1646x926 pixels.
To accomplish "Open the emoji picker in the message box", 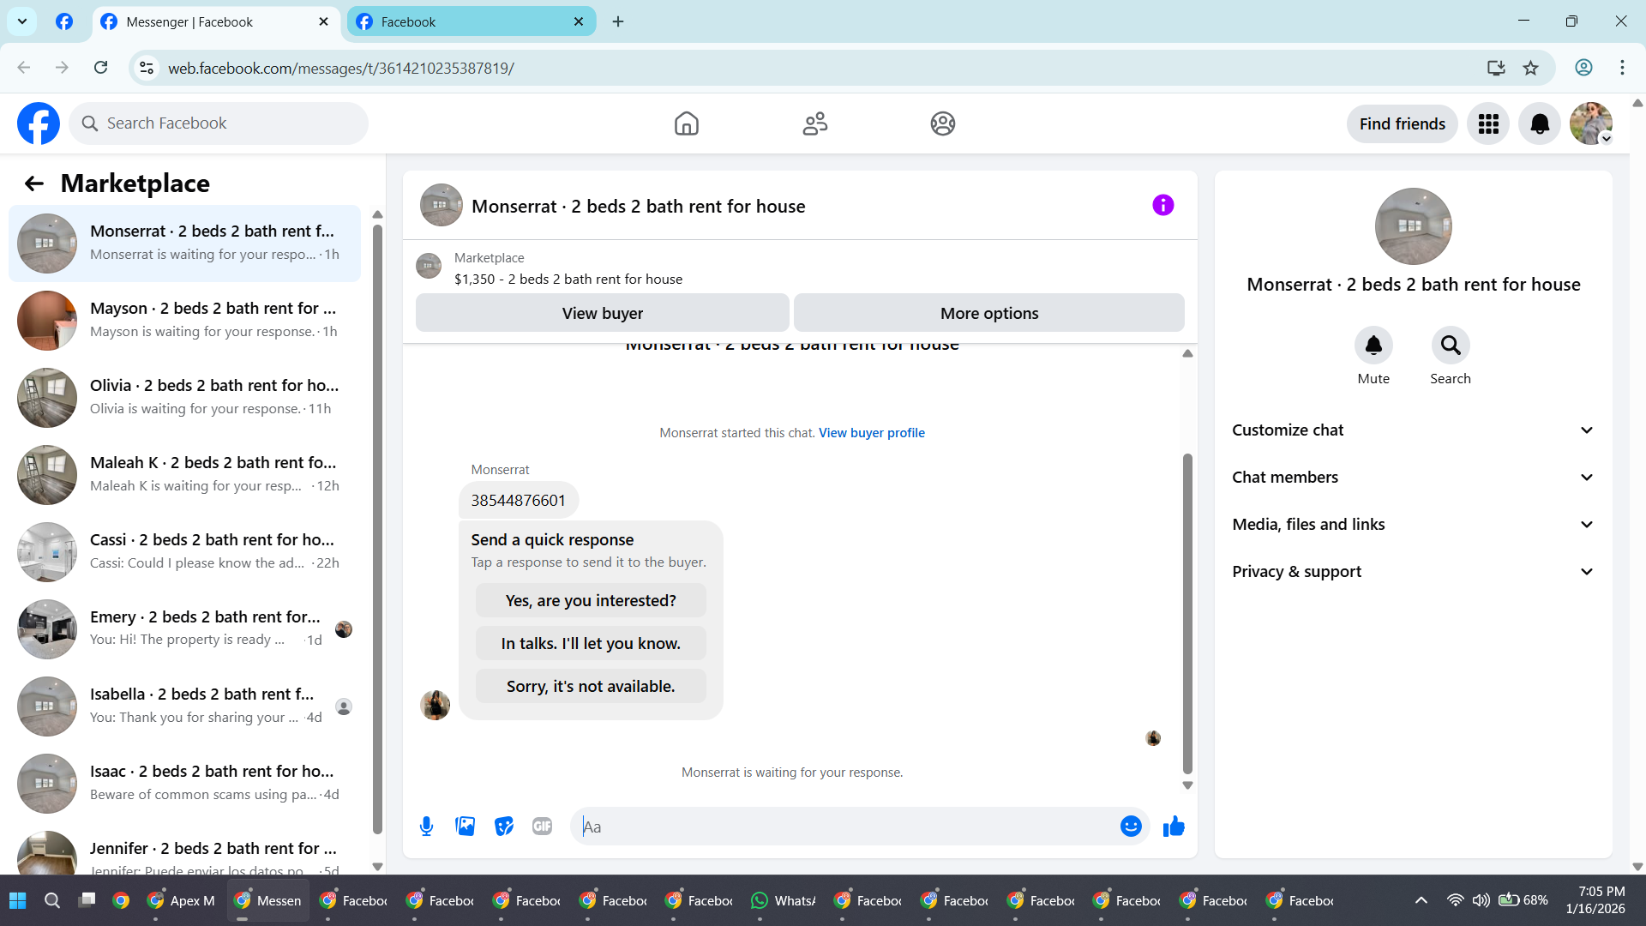I will coord(1131,827).
